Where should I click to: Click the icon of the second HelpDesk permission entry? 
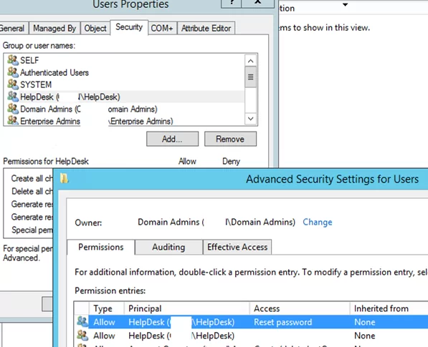82,336
